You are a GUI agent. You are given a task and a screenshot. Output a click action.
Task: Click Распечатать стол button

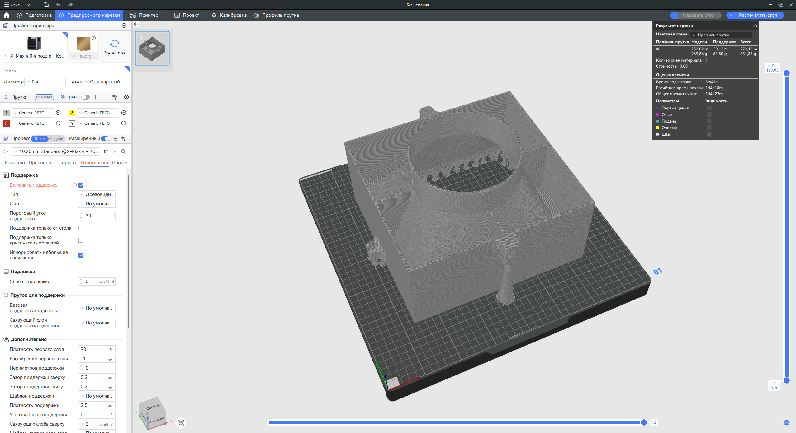pos(758,15)
